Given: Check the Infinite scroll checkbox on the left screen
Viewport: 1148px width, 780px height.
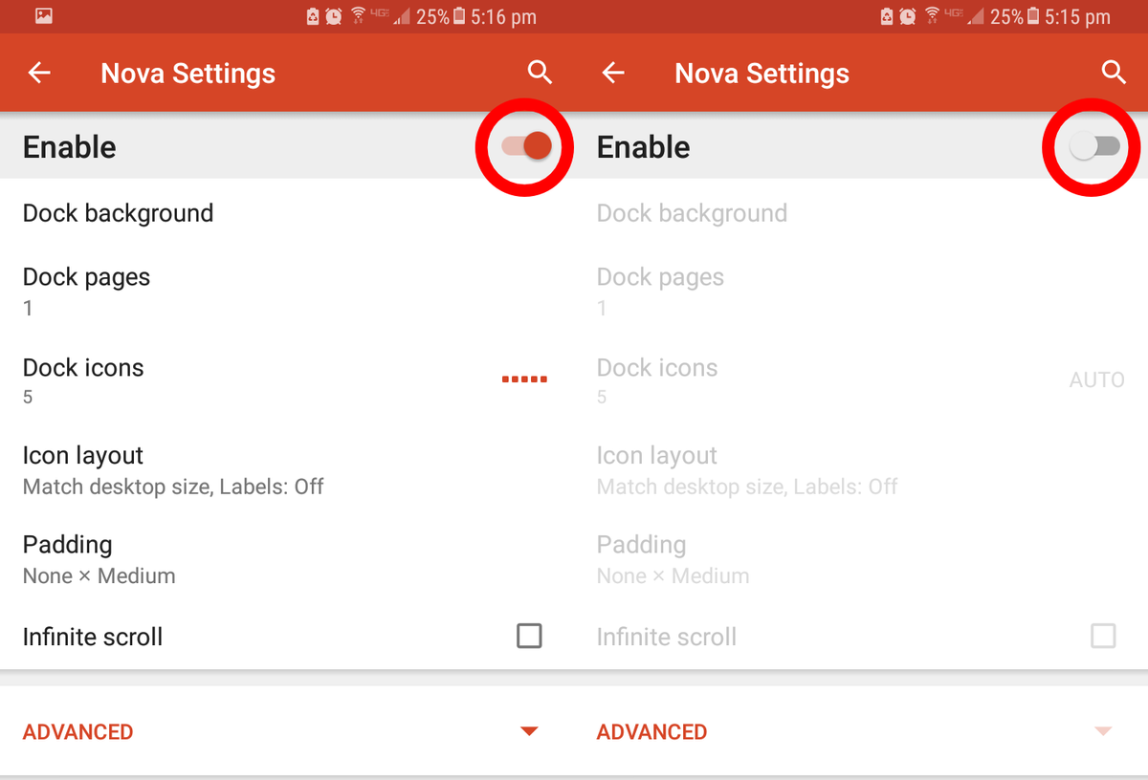Looking at the screenshot, I should tap(529, 636).
